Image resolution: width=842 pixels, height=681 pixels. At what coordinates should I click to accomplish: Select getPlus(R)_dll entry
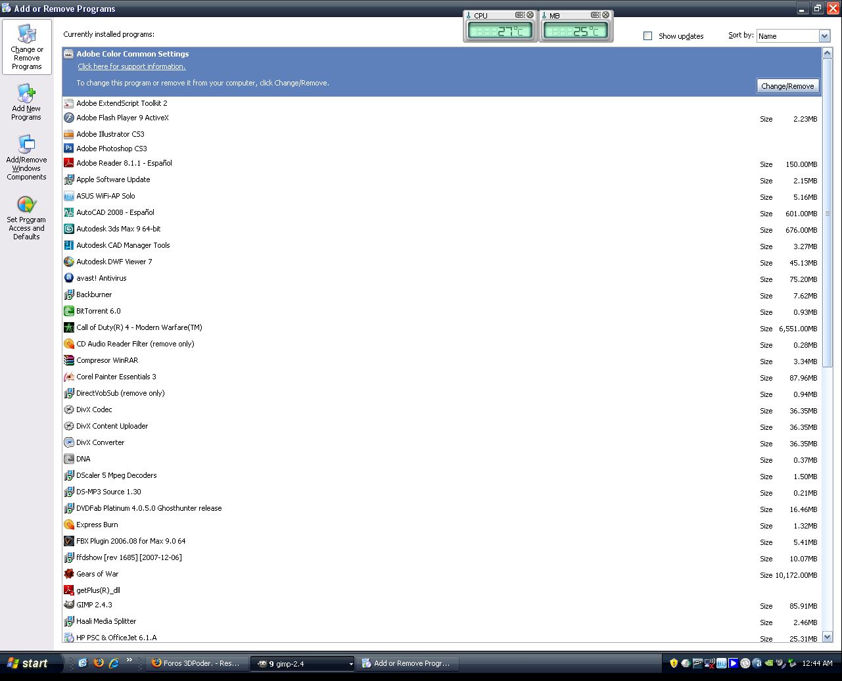(442, 590)
